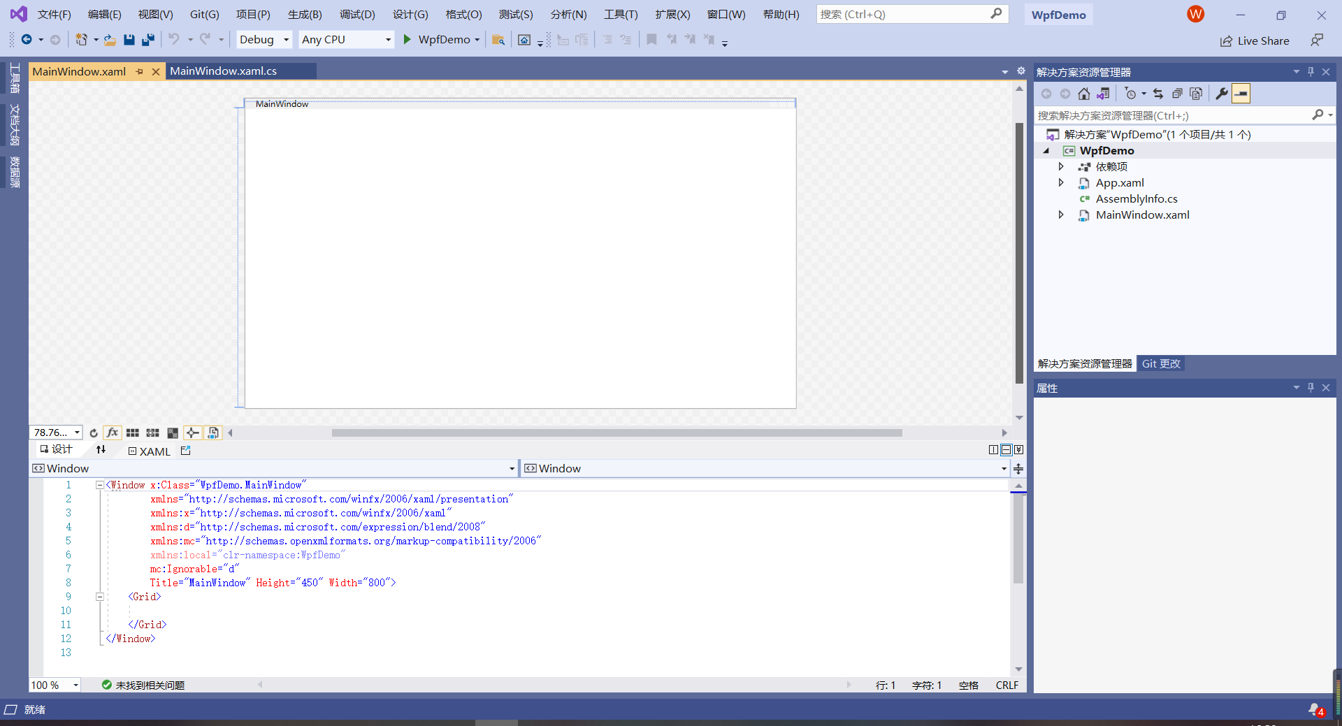The width and height of the screenshot is (1342, 726).
Task: Click the Find in Files folder icon
Action: click(498, 40)
